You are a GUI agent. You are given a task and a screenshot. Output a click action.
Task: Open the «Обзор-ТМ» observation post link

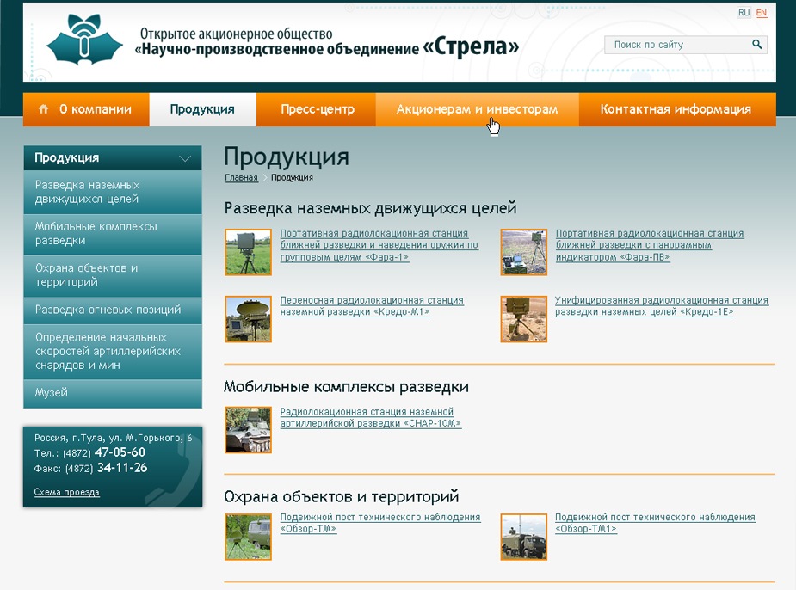pyautogui.click(x=380, y=523)
